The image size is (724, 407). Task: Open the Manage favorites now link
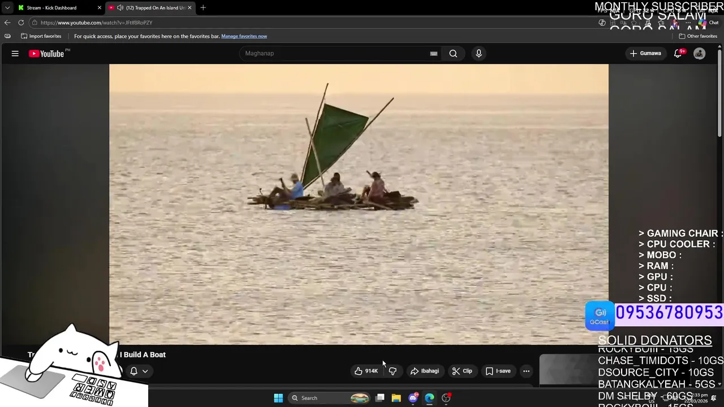coord(244,36)
